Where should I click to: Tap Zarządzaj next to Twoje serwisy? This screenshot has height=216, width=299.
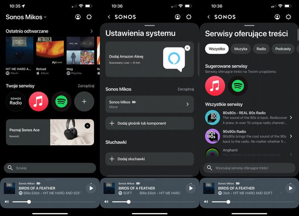[86, 86]
